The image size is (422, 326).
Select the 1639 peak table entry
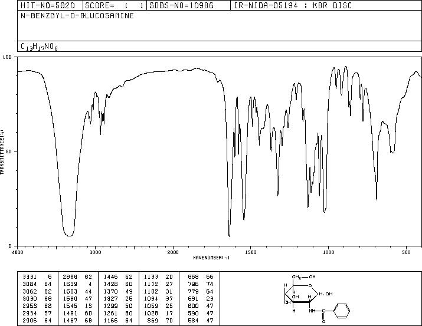coord(77,284)
